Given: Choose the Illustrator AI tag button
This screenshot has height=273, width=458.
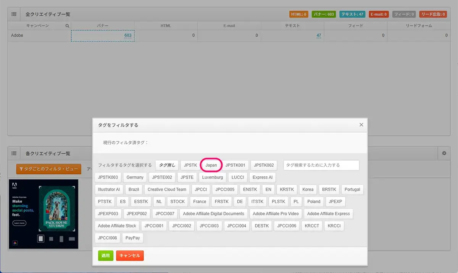Looking at the screenshot, I should click(109, 189).
